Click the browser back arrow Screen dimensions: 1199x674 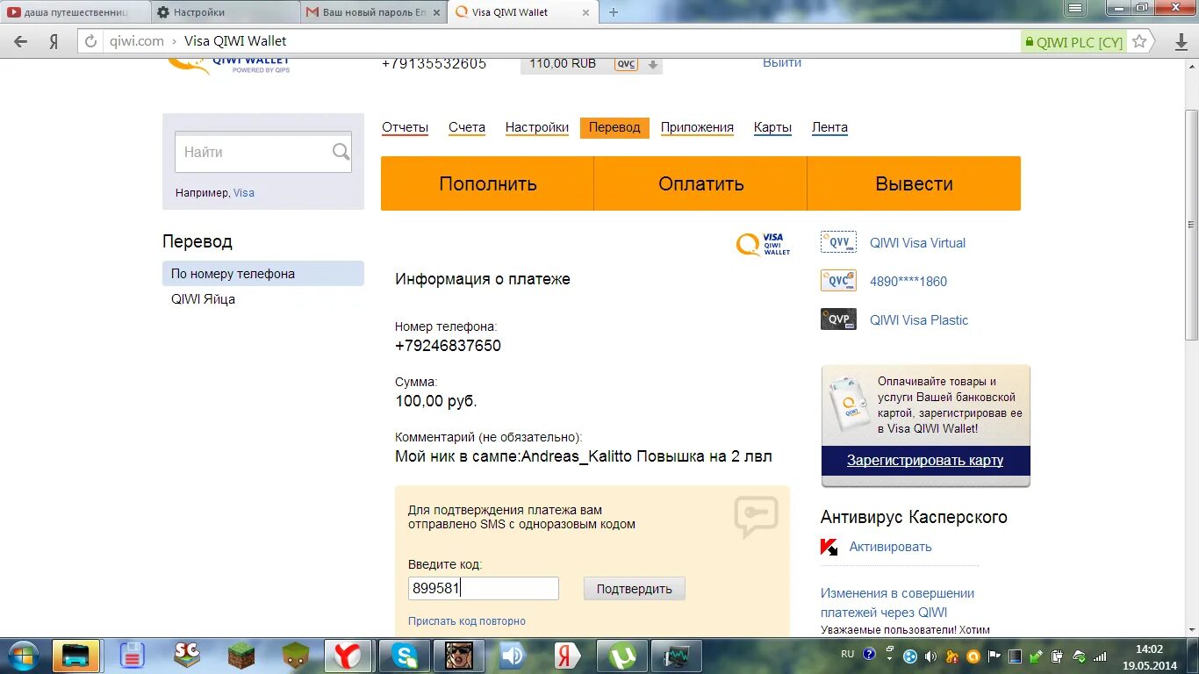(x=20, y=41)
